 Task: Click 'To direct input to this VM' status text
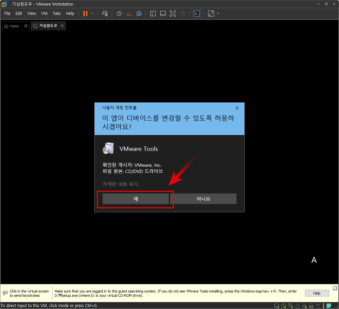click(x=49, y=306)
